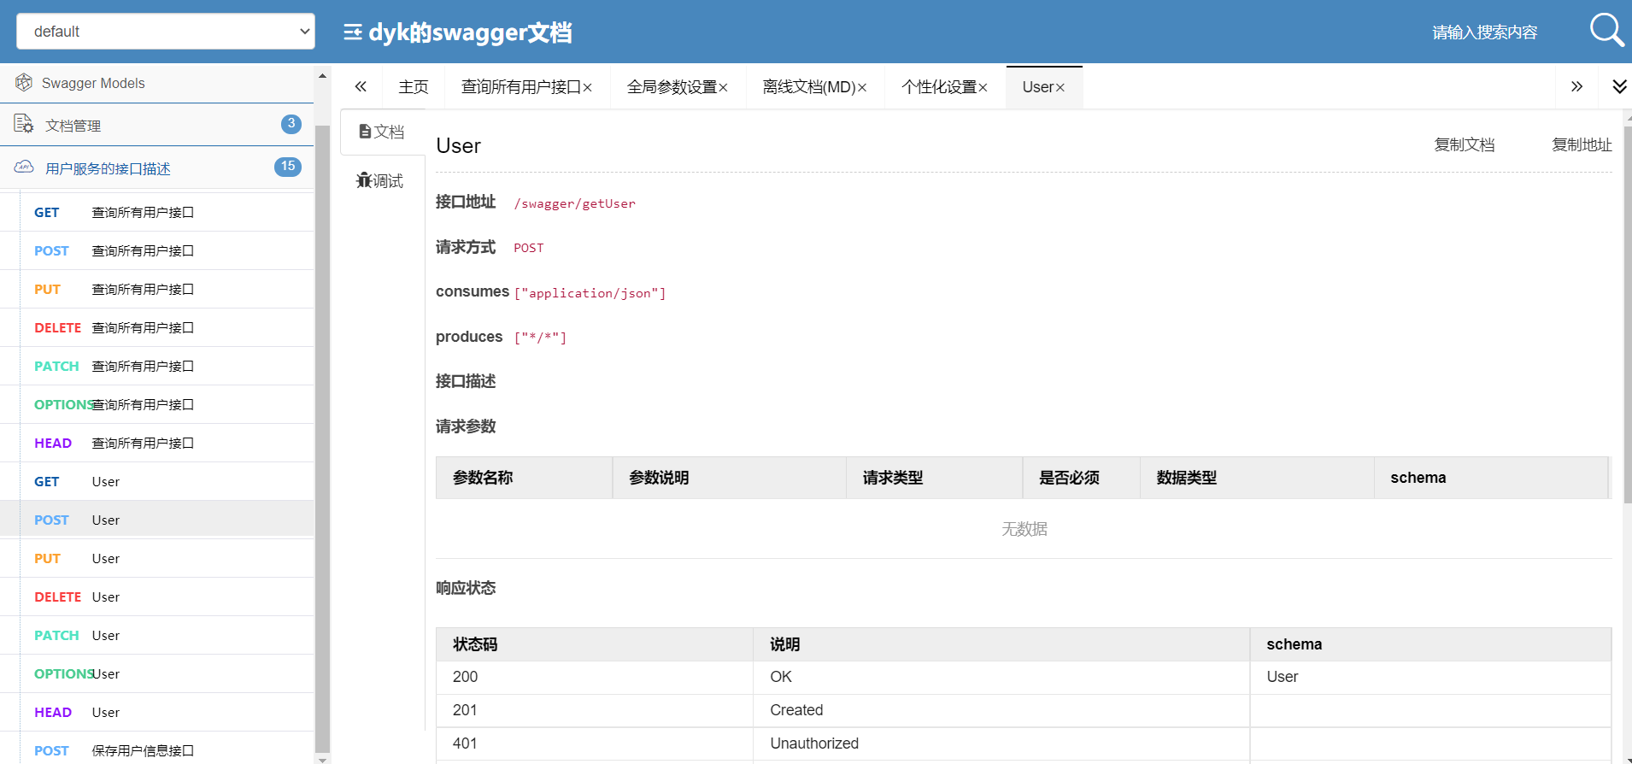Click the 文档管理 document icon
Screen dimensions: 1632x764
click(24, 124)
